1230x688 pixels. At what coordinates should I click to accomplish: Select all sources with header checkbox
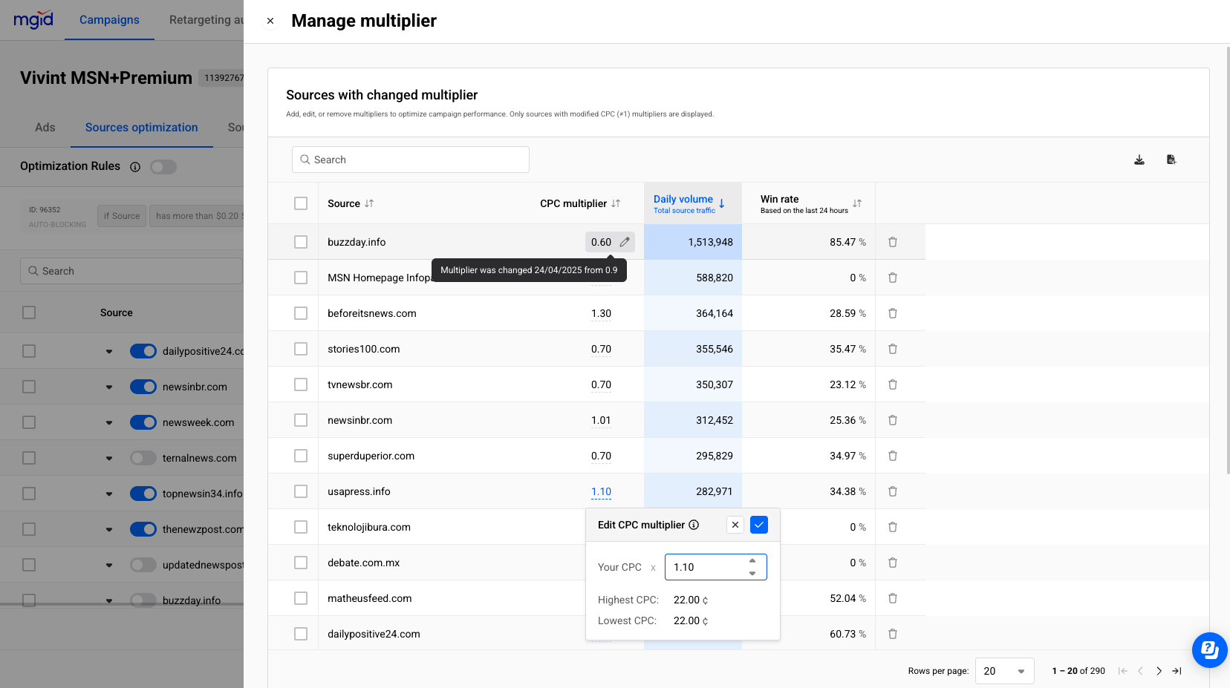[301, 203]
